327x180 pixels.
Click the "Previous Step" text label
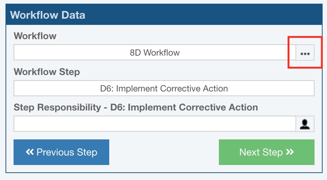click(x=67, y=152)
